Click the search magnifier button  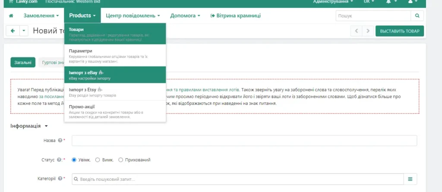(417, 16)
